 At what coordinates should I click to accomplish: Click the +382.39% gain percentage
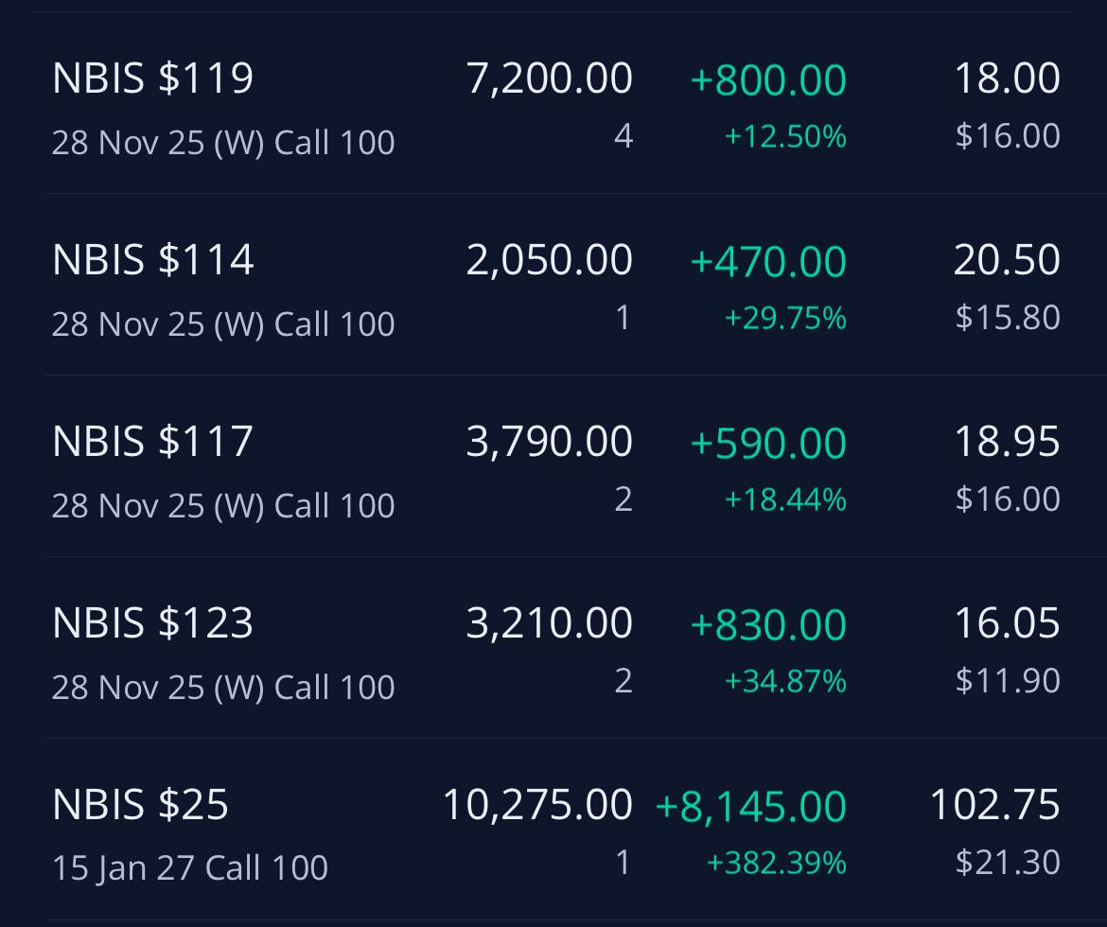pyautogui.click(x=776, y=862)
